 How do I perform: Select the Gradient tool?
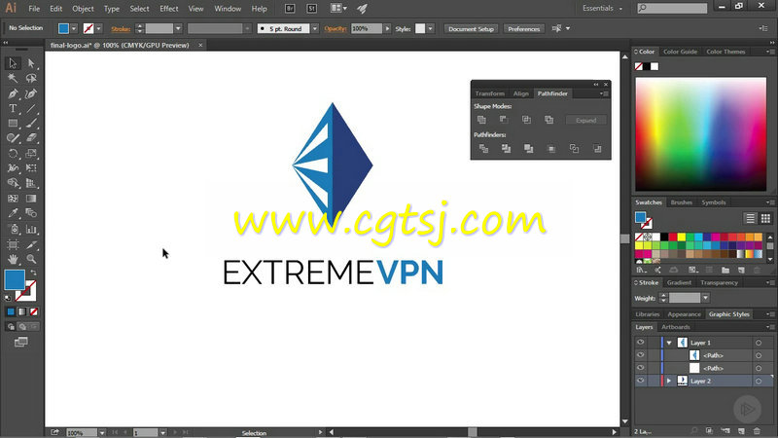[31, 199]
